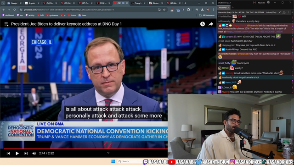Click the Chatterino stream title header
Image resolution: width=294 pixels, height=165 pixels.
[x=241, y=12]
